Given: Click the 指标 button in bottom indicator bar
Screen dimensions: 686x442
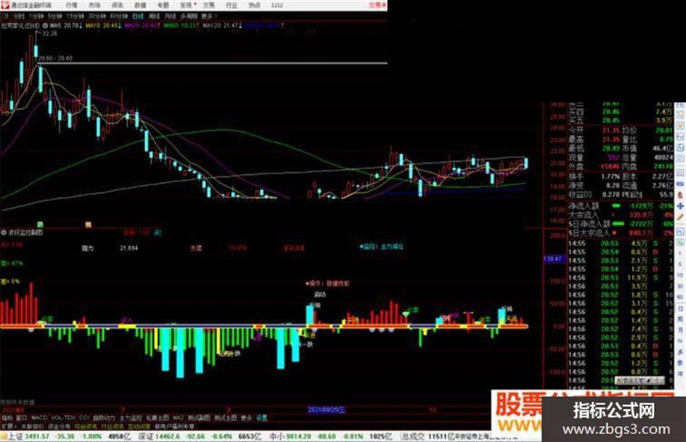Looking at the screenshot, I should (7, 418).
